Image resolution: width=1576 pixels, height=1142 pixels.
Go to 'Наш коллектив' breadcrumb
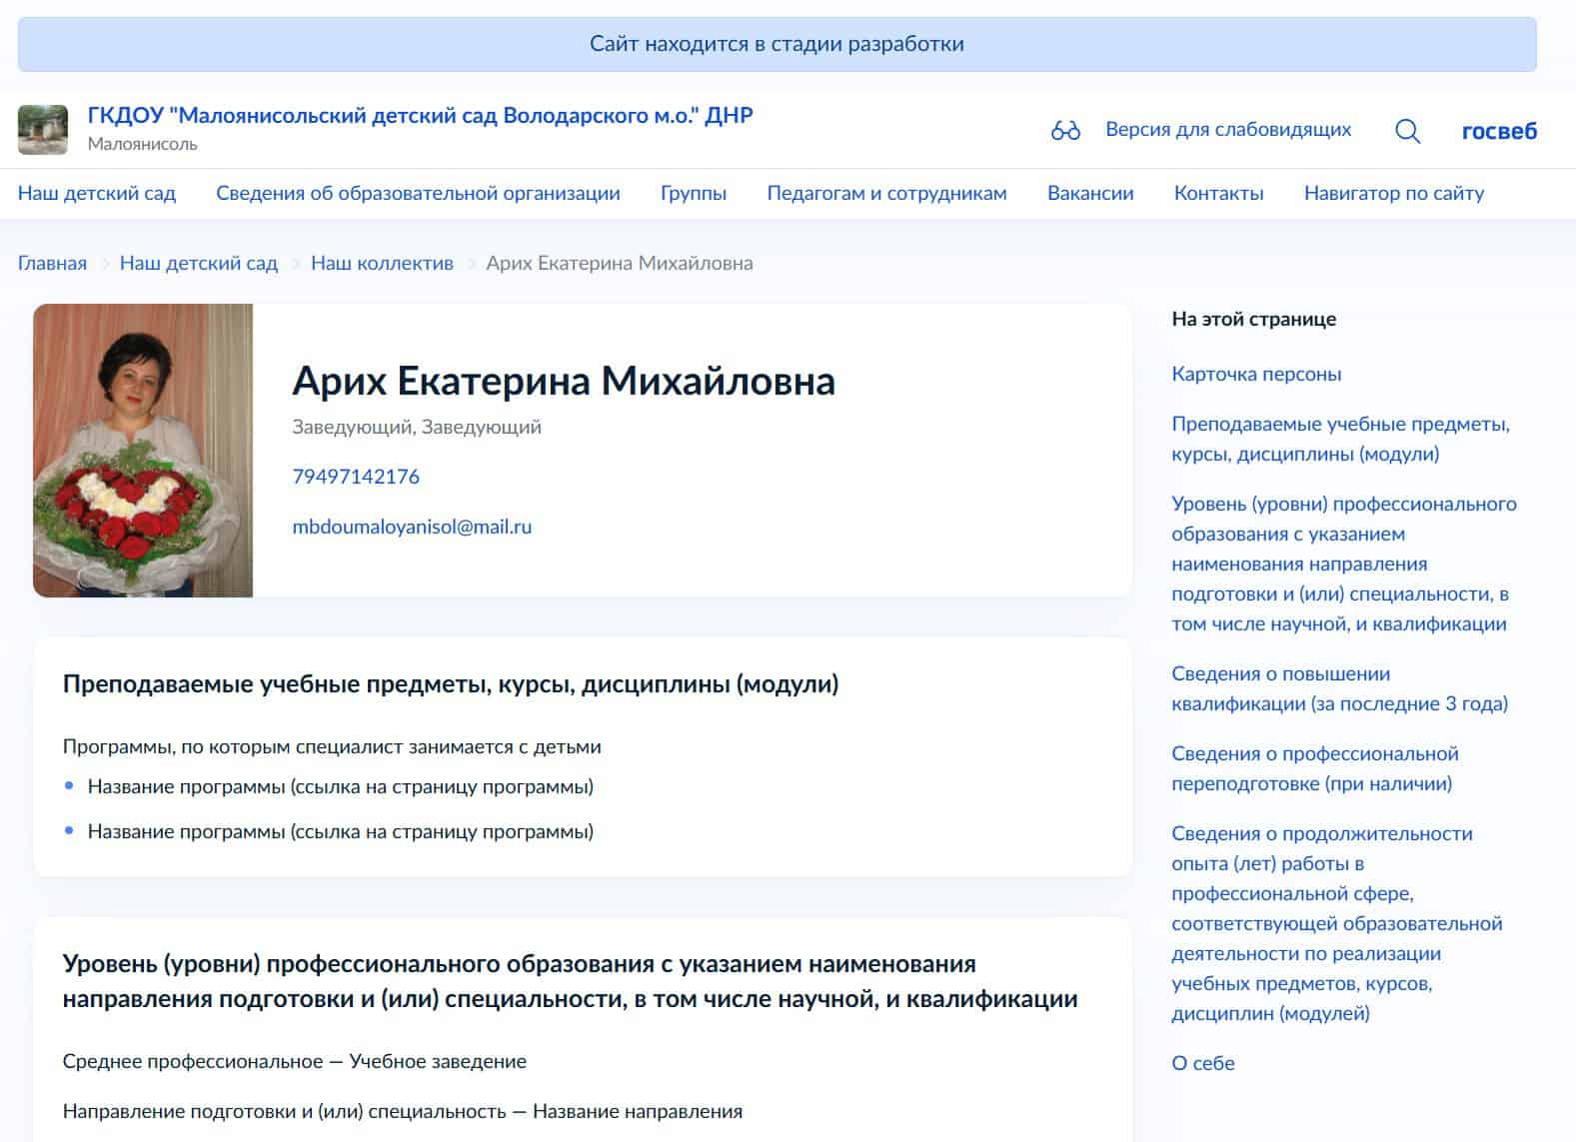[x=382, y=263]
